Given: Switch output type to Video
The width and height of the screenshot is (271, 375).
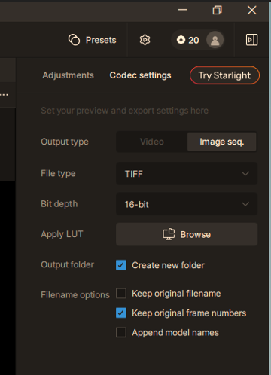Looking at the screenshot, I should coord(152,142).
